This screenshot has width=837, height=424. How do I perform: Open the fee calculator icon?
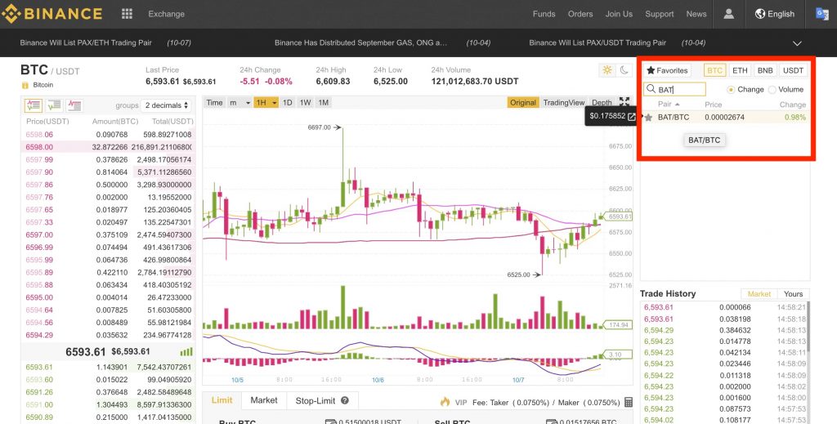(628, 402)
